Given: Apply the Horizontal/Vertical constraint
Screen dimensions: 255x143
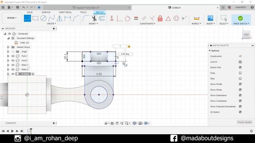Looking at the screenshot, I should tap(112, 18).
